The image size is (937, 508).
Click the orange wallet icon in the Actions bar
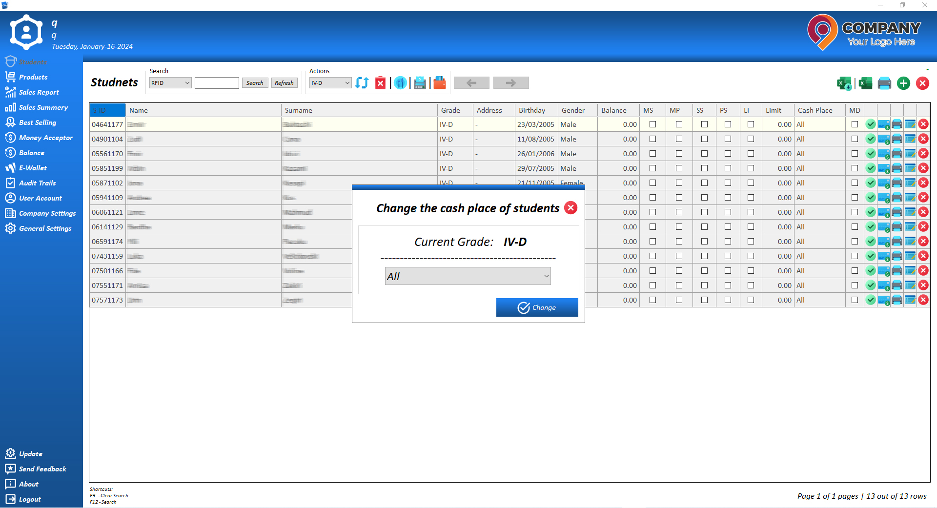439,83
